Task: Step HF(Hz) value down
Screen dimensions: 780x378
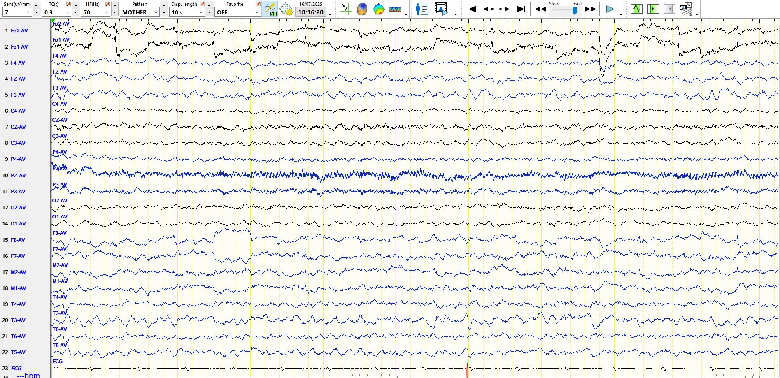Action: click(114, 12)
